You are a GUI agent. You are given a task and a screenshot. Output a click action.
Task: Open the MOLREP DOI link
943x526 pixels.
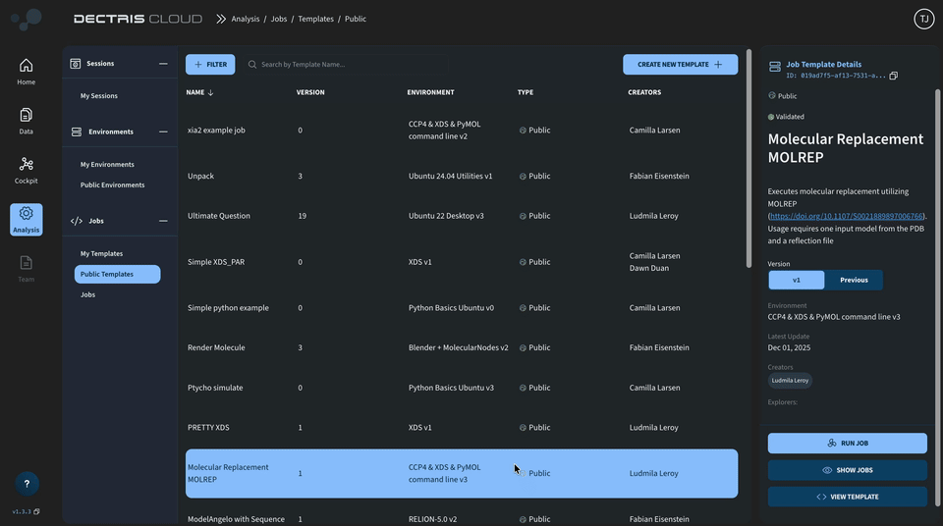846,216
